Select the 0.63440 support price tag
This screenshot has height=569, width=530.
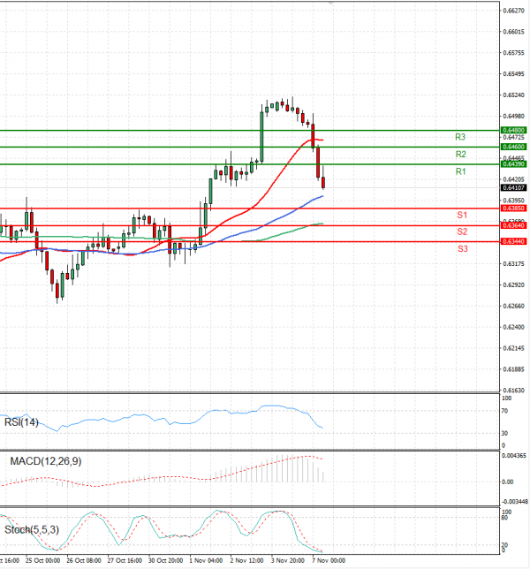pyautogui.click(x=514, y=241)
